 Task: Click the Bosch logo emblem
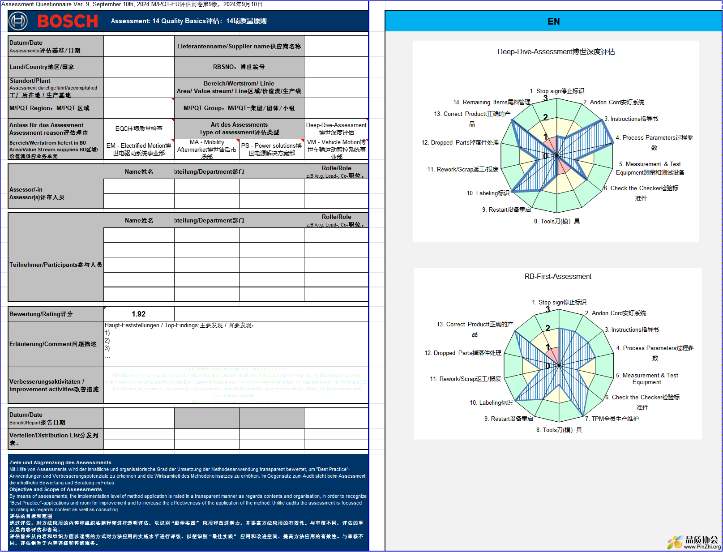click(18, 21)
